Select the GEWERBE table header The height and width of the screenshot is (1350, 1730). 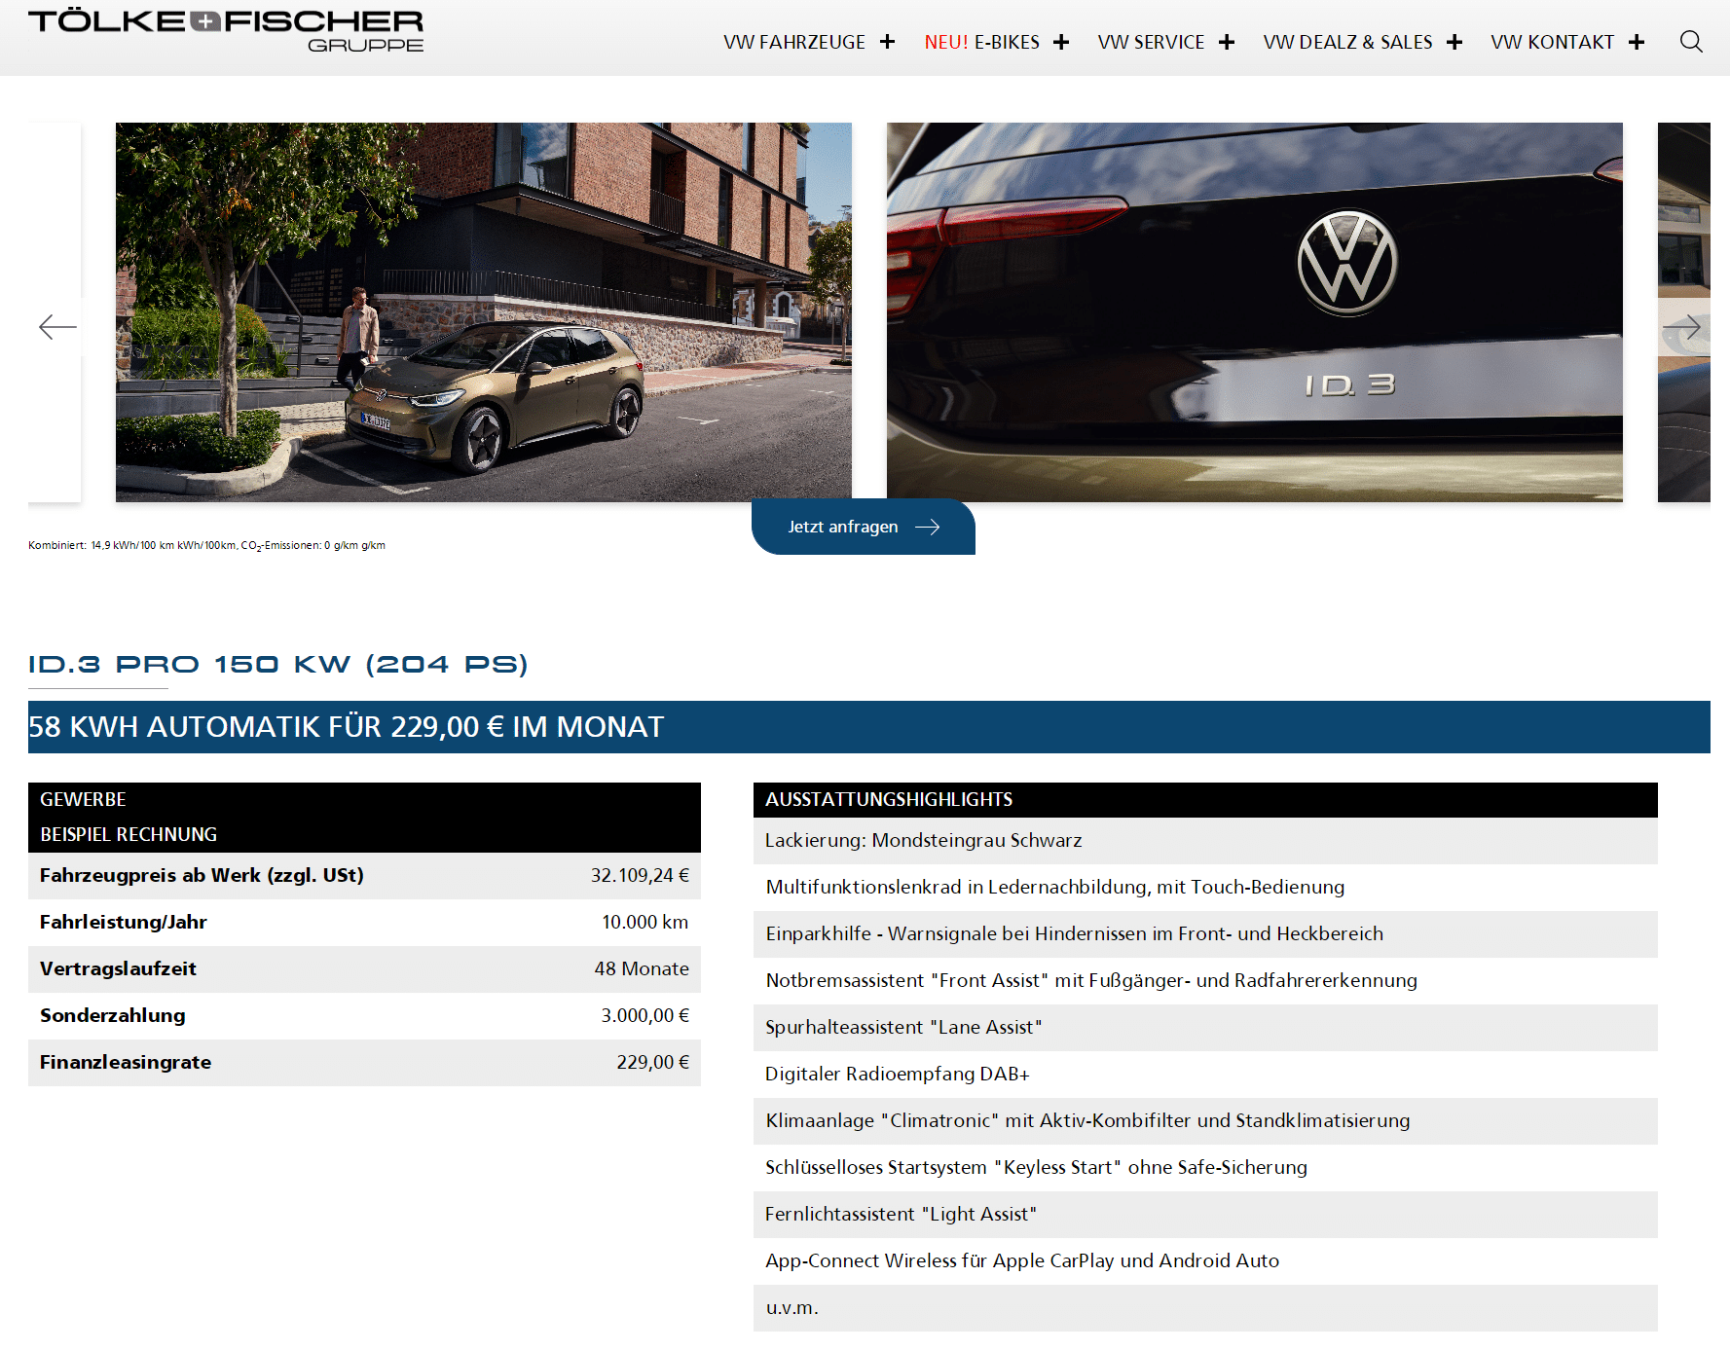point(83,799)
